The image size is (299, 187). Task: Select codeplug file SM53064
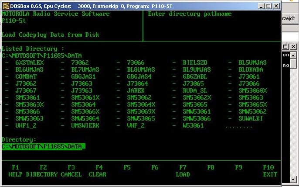point(84,104)
